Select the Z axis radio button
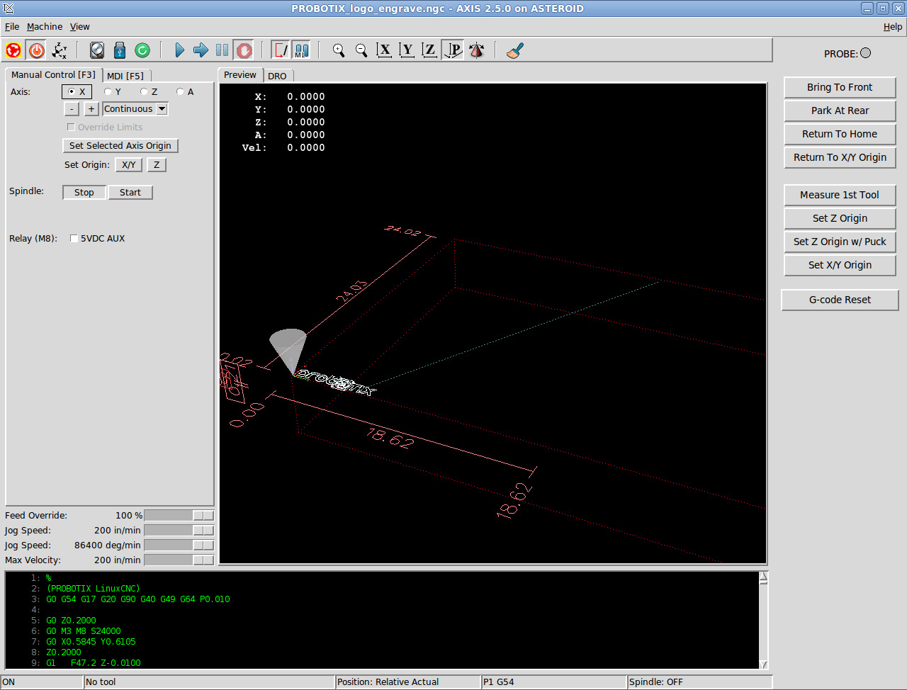Viewport: 907px width, 690px height. point(145,91)
